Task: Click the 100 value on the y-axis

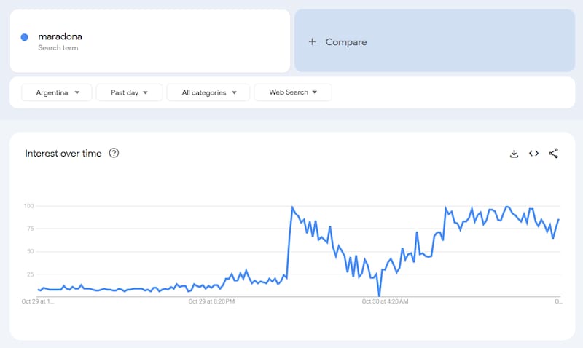Action: (x=29, y=206)
